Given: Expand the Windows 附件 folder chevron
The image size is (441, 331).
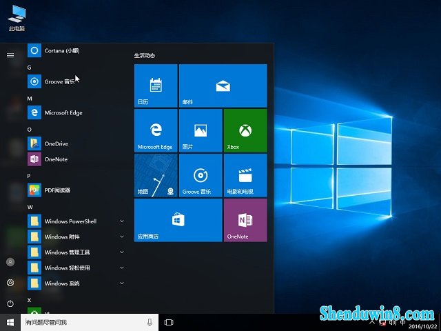Looking at the screenshot, I should (122, 237).
